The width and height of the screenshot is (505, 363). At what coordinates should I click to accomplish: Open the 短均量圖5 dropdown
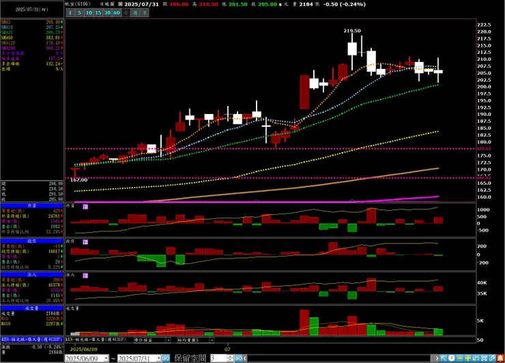212,340
